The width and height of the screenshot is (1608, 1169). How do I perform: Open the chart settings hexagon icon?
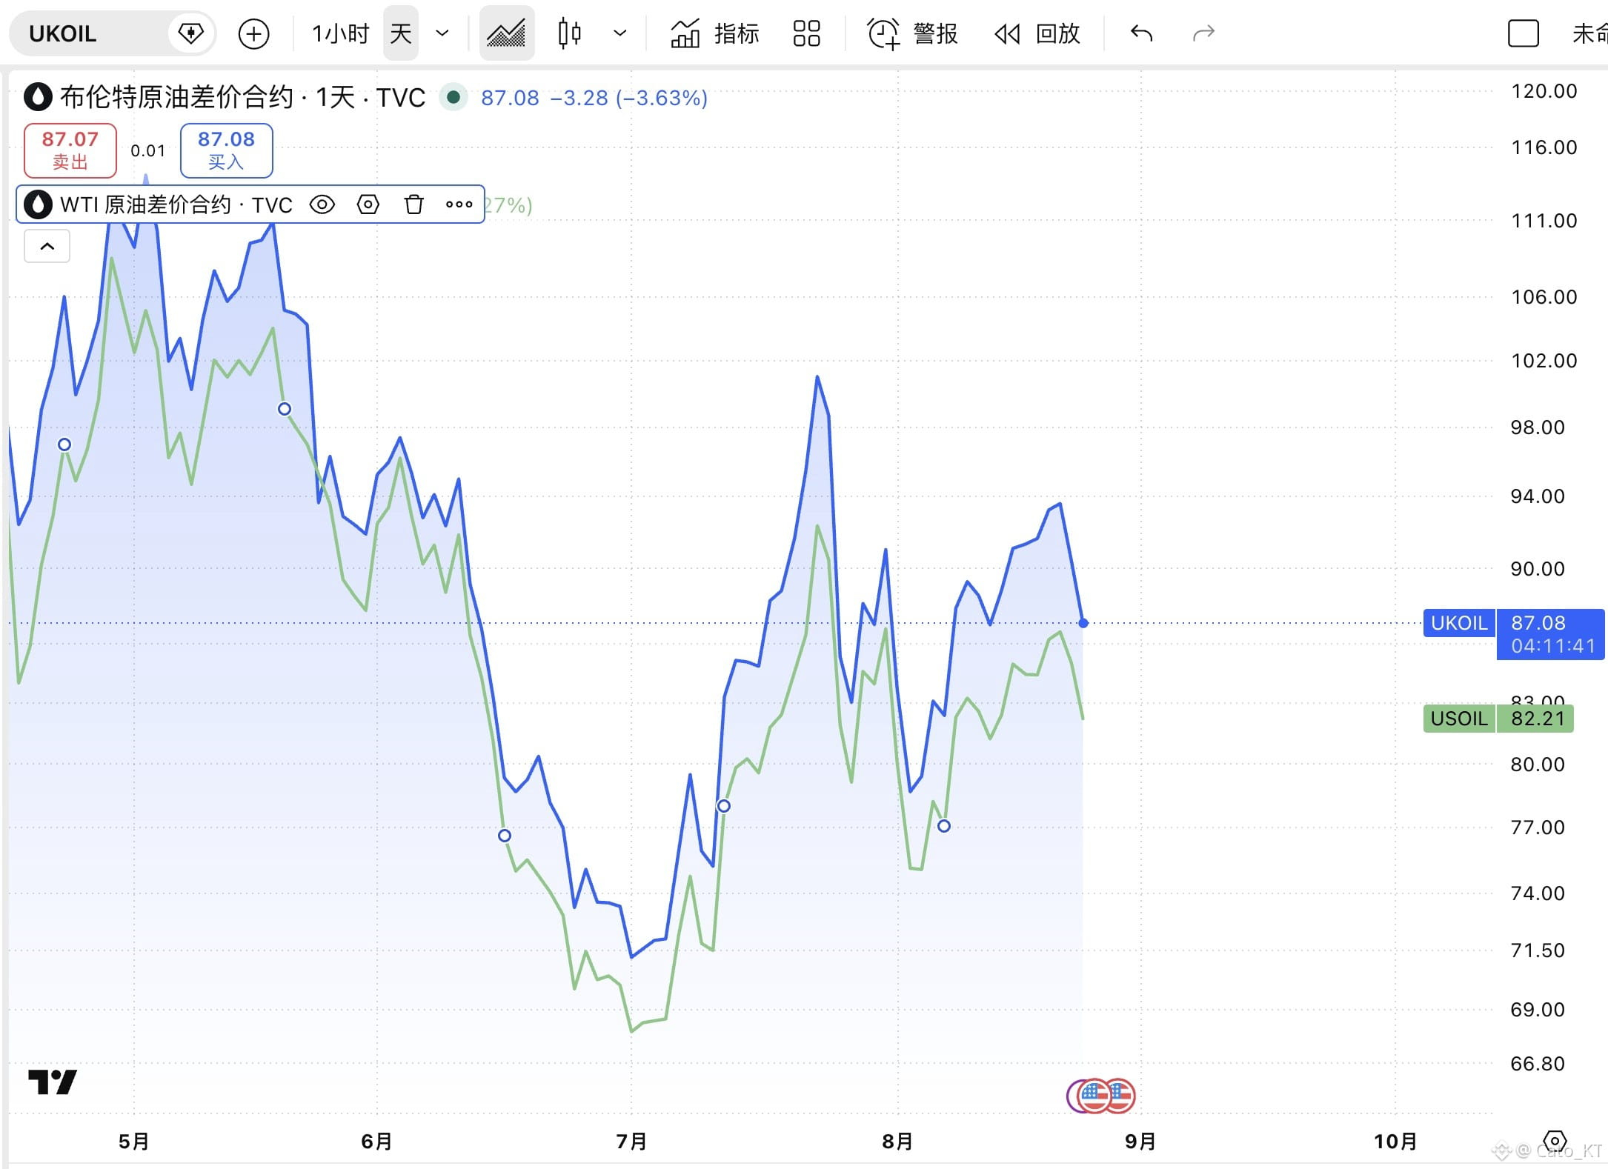click(1555, 1141)
